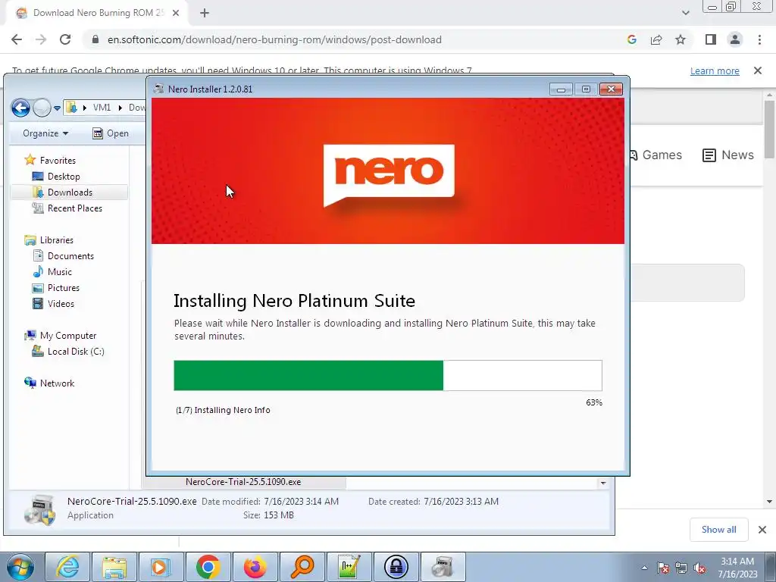Close the Chrome downloads bar
The width and height of the screenshot is (776, 582).
tap(762, 530)
